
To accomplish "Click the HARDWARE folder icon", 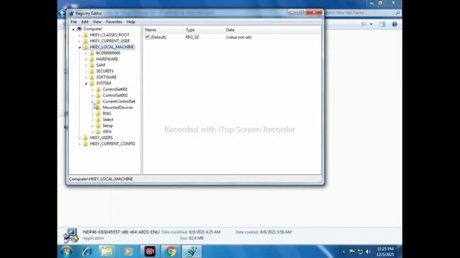I will coord(92,59).
